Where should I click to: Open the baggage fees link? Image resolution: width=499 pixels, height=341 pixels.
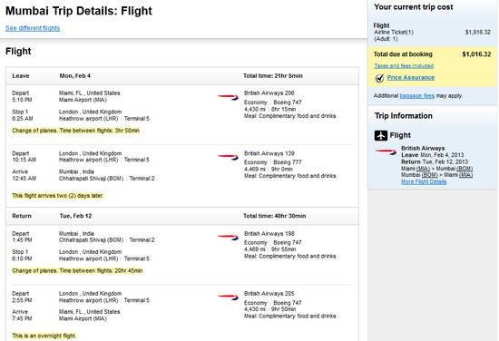click(x=417, y=96)
